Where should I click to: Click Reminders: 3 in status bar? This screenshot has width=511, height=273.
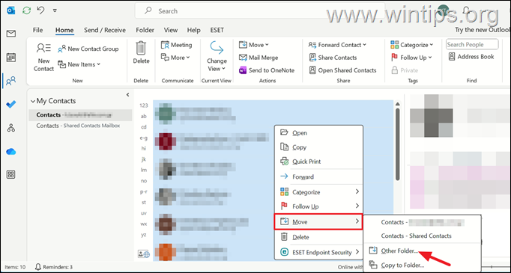(53, 267)
